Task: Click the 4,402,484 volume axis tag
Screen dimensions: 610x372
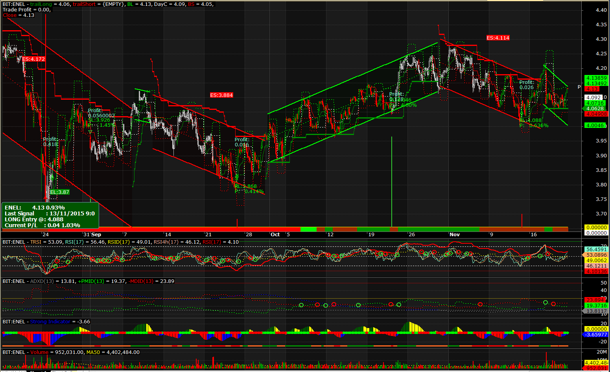Action: (596, 363)
